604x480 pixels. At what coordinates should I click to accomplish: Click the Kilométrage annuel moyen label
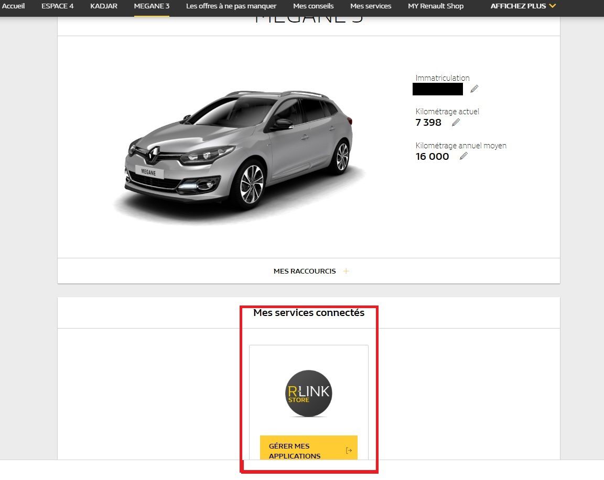[x=461, y=146]
